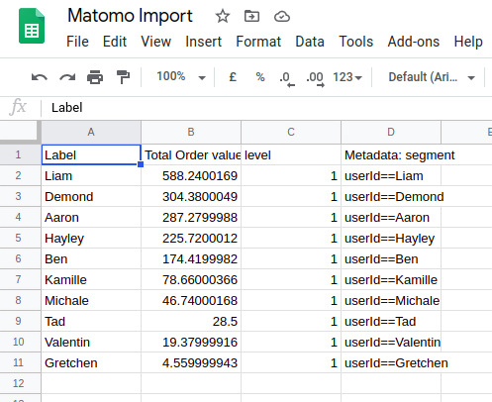Select row 1 header
Image resolution: width=492 pixels, height=402 pixels.
[x=19, y=154]
